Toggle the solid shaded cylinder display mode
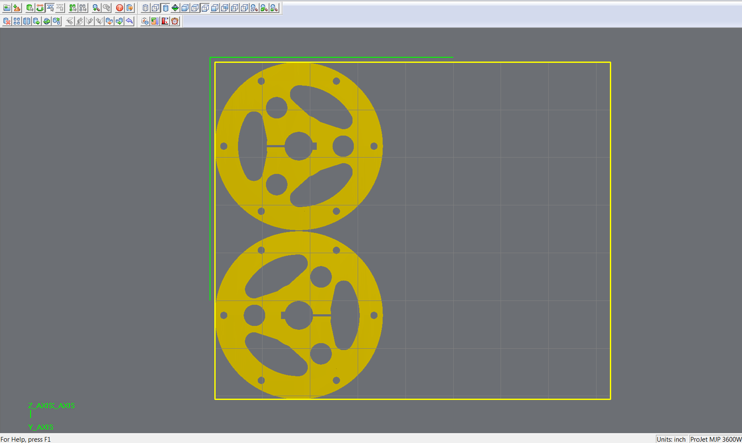 [165, 8]
